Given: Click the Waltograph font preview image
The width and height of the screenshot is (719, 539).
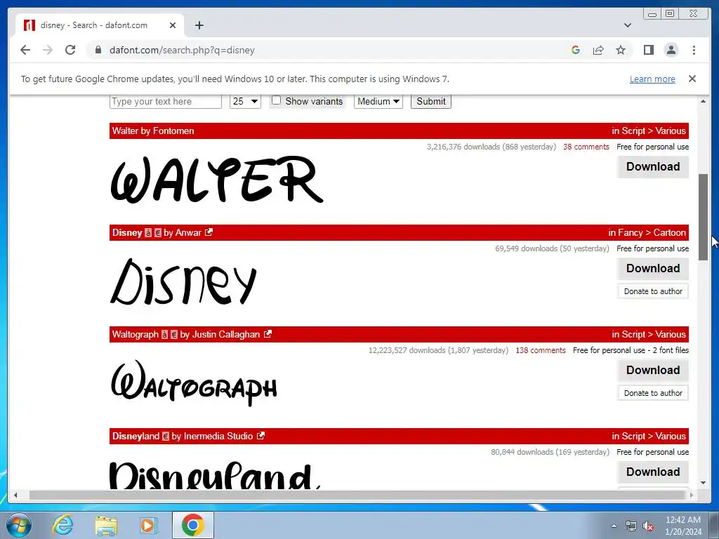Looking at the screenshot, I should tap(194, 383).
